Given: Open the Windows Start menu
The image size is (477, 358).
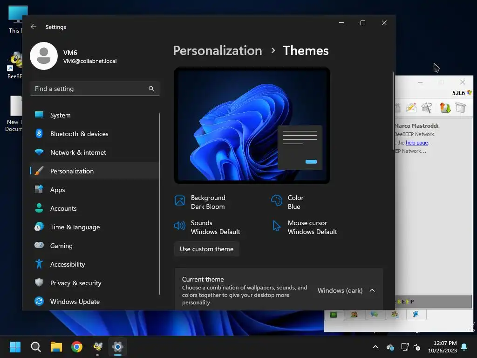Looking at the screenshot, I should click(x=15, y=347).
